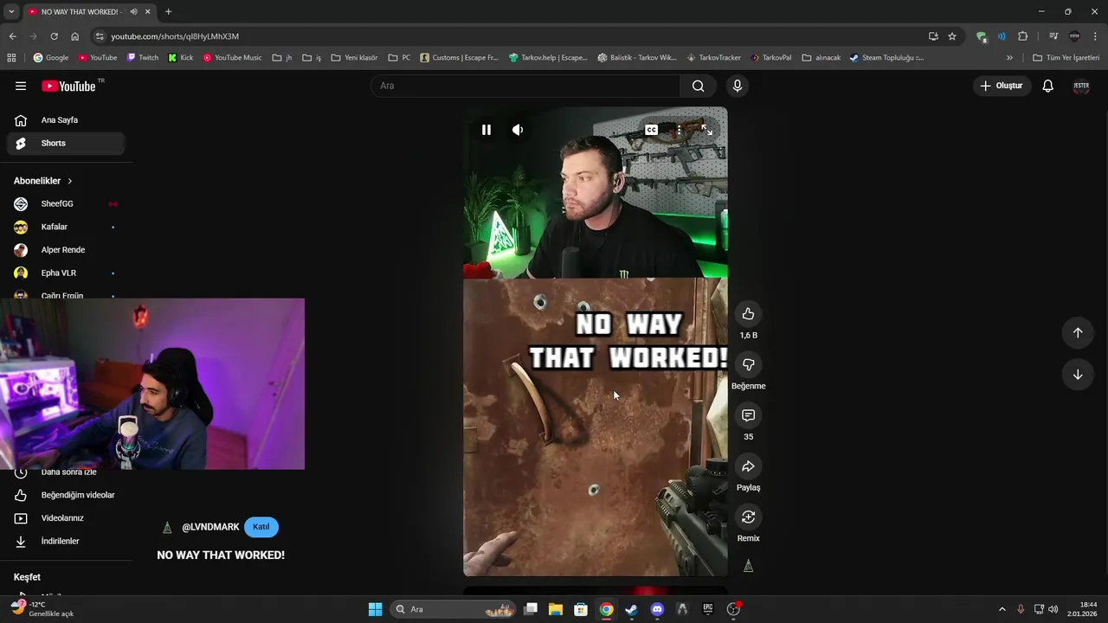The image size is (1108, 623).
Task: Open Chrome's three-dot menu
Action: click(x=1097, y=36)
